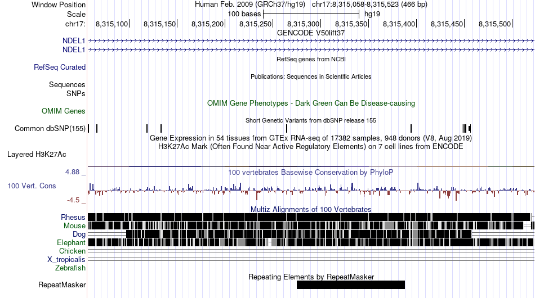The image size is (535, 298).
Task: Select the Rhesus alignment row label
Action: pos(73,217)
